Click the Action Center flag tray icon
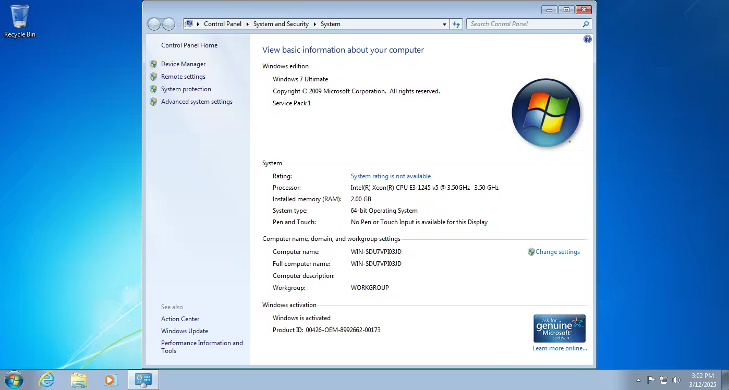This screenshot has width=729, height=390. (651, 380)
